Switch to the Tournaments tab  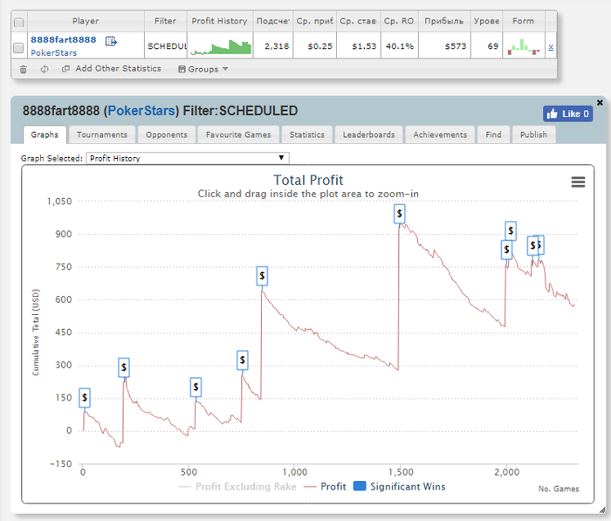tap(102, 134)
